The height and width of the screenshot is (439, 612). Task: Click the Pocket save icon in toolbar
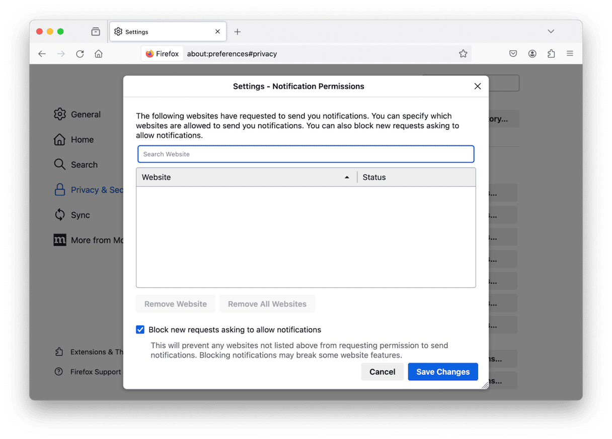513,54
